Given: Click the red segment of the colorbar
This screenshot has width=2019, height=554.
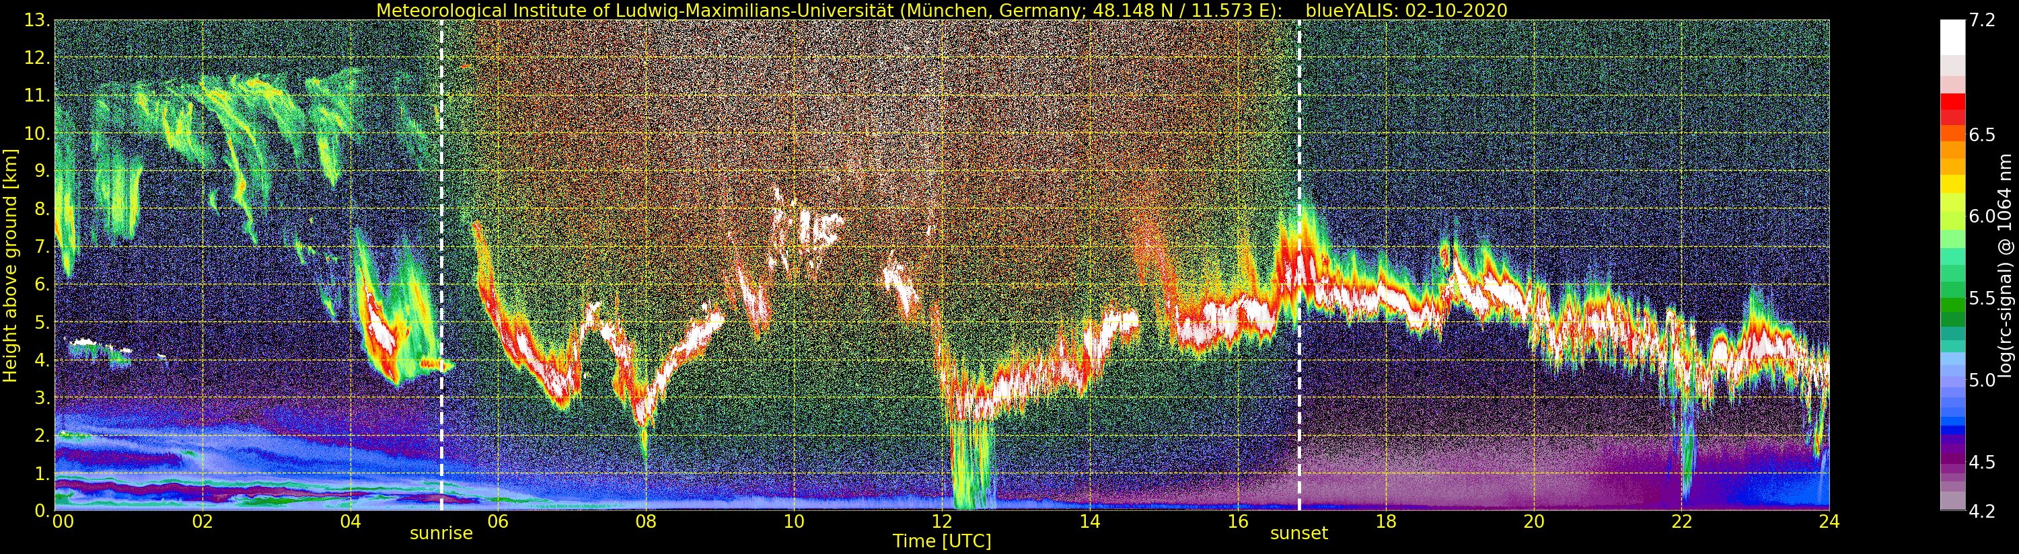Looking at the screenshot, I should [1952, 102].
